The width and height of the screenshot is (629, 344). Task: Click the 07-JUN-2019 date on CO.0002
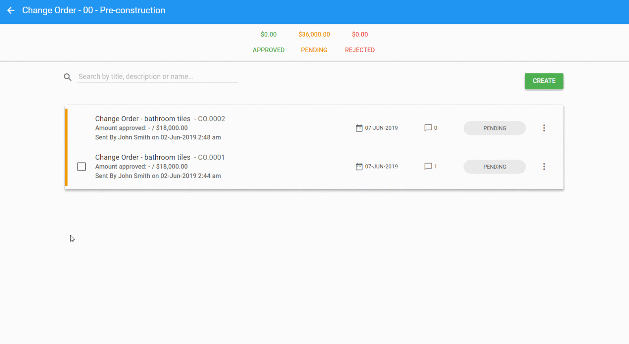click(381, 128)
